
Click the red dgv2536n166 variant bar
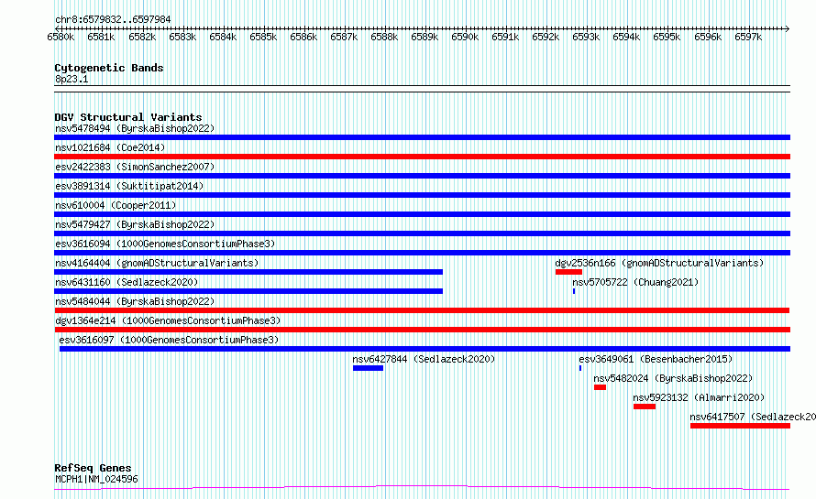[x=568, y=272]
